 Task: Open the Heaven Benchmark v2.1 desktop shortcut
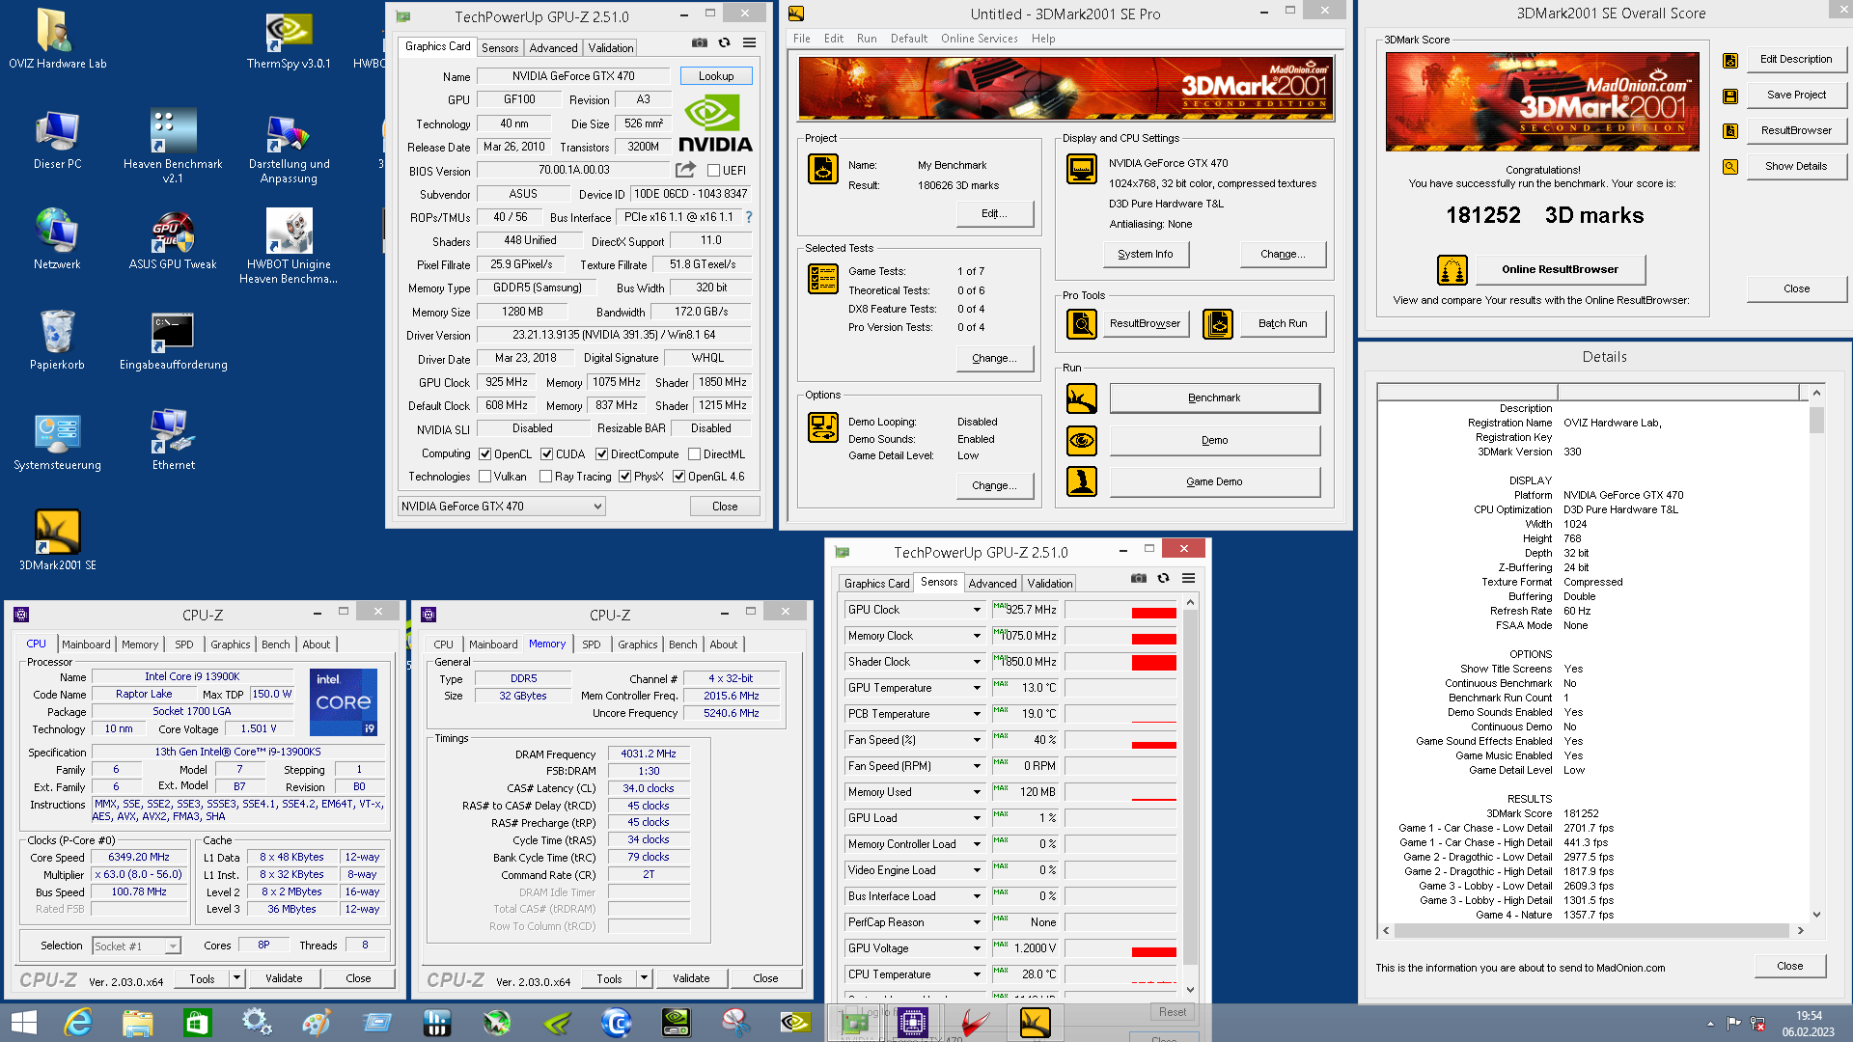(173, 146)
